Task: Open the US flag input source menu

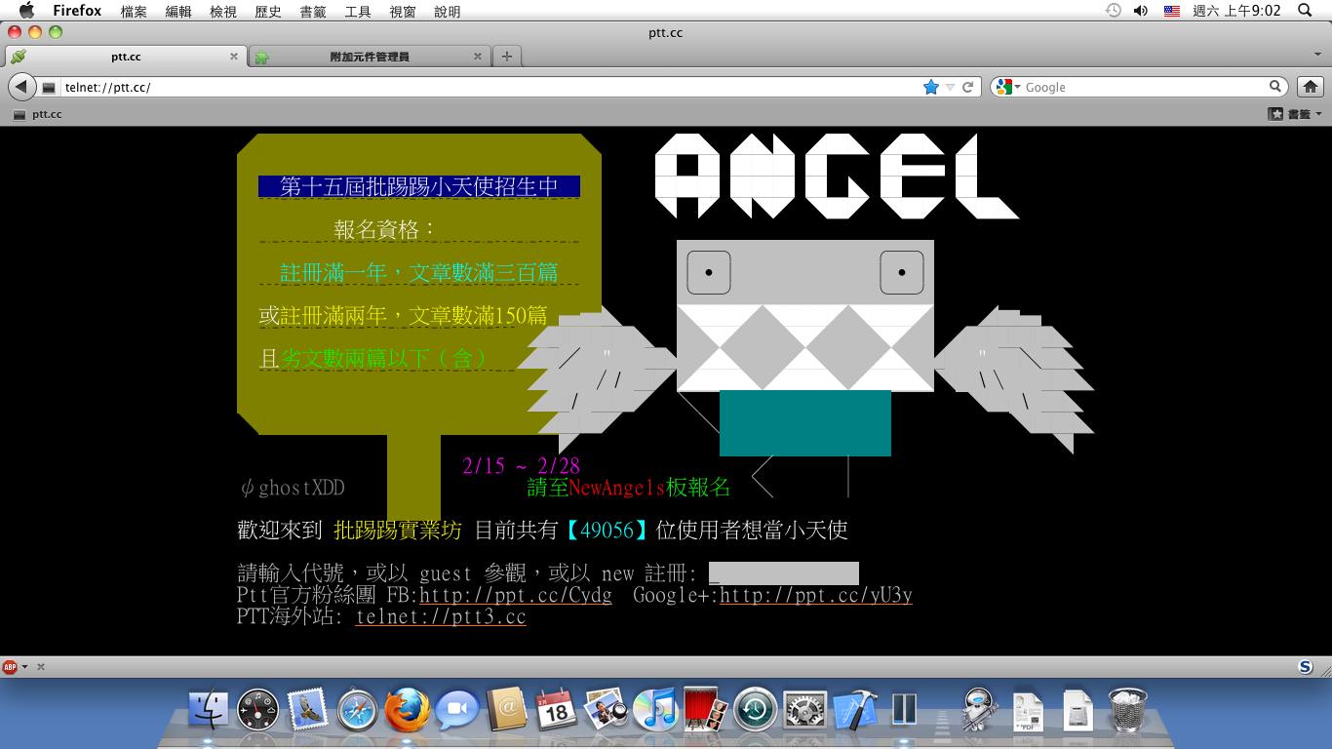Action: 1172,11
